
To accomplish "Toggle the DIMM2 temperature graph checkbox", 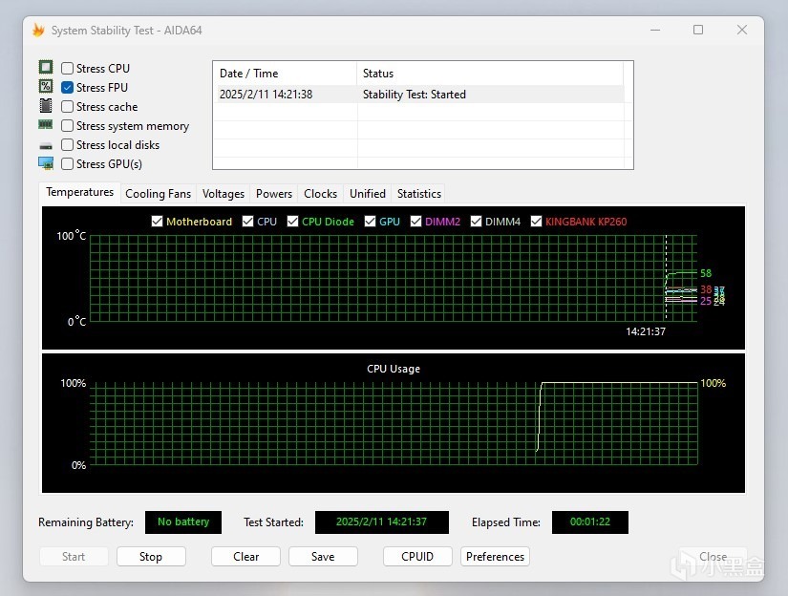I will 415,222.
